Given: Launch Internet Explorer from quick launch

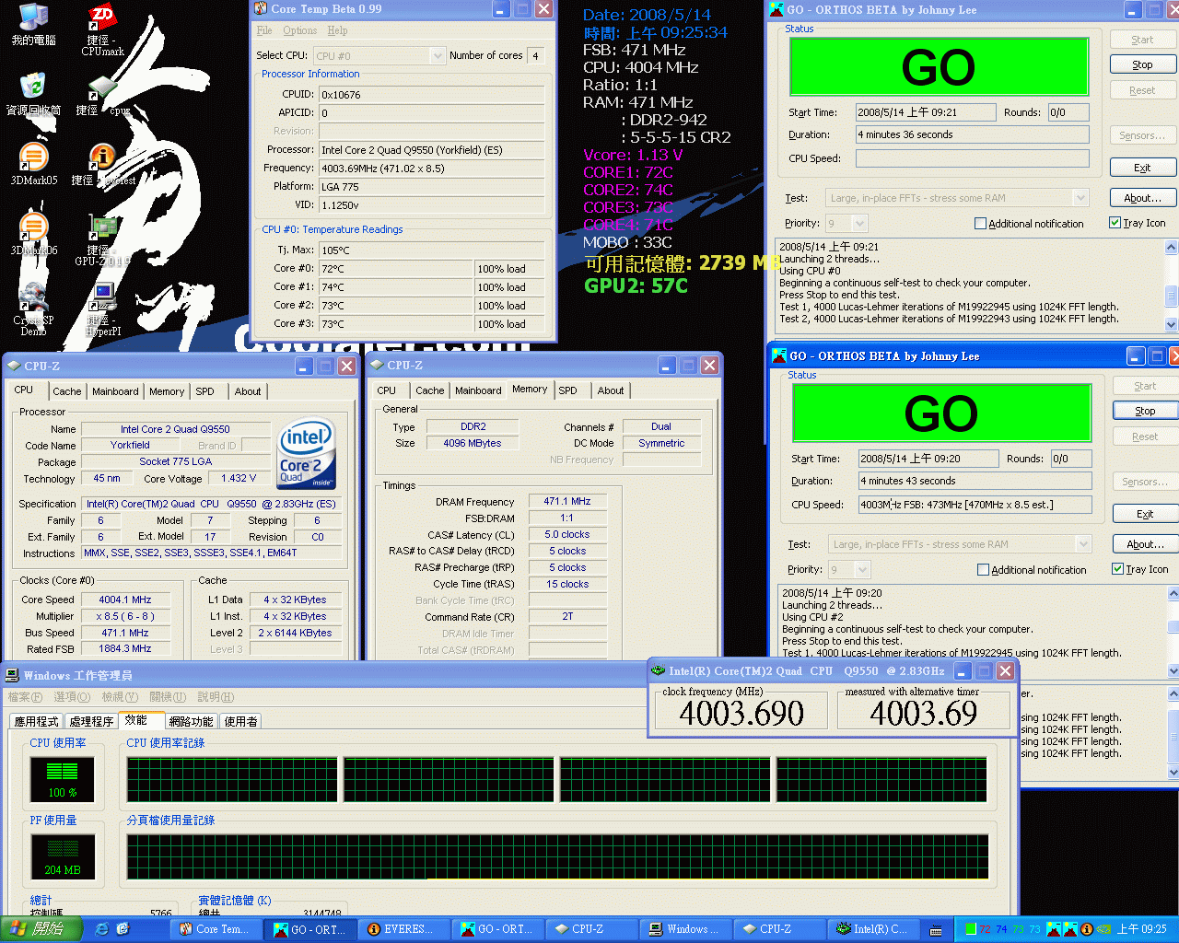Looking at the screenshot, I should (102, 929).
